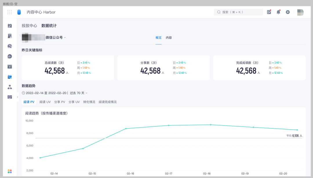313x178 pixels.
Task: Switch to the 内容 tab
Action: [x=169, y=38]
